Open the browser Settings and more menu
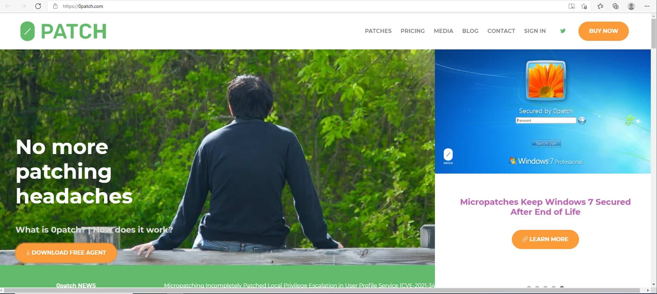The width and height of the screenshot is (657, 294). [647, 6]
